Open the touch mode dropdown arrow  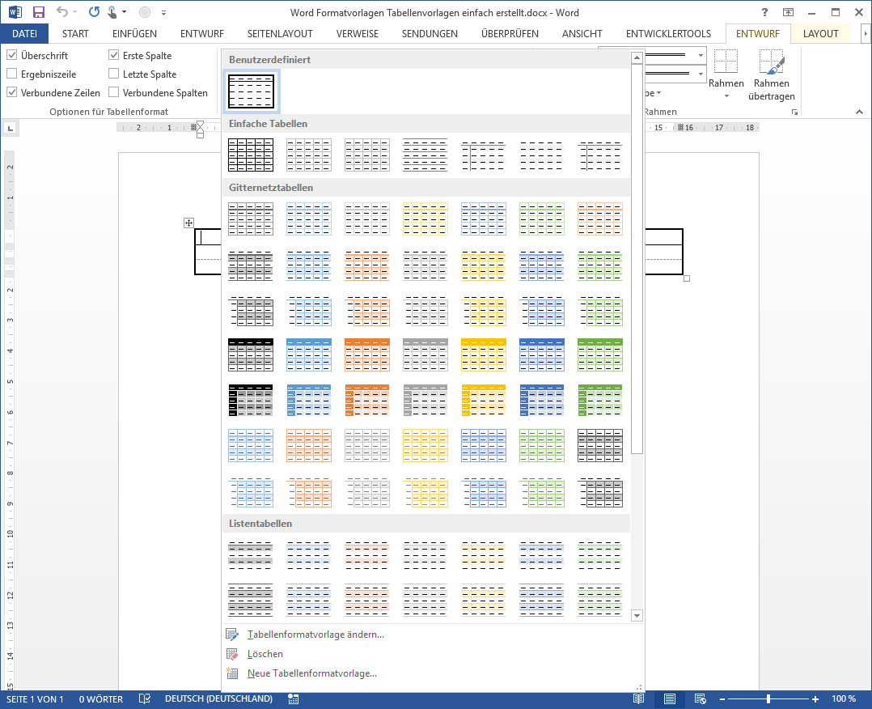click(x=124, y=12)
